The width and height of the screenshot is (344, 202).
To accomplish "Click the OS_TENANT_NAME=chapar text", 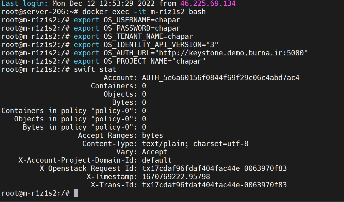I will (x=148, y=36).
